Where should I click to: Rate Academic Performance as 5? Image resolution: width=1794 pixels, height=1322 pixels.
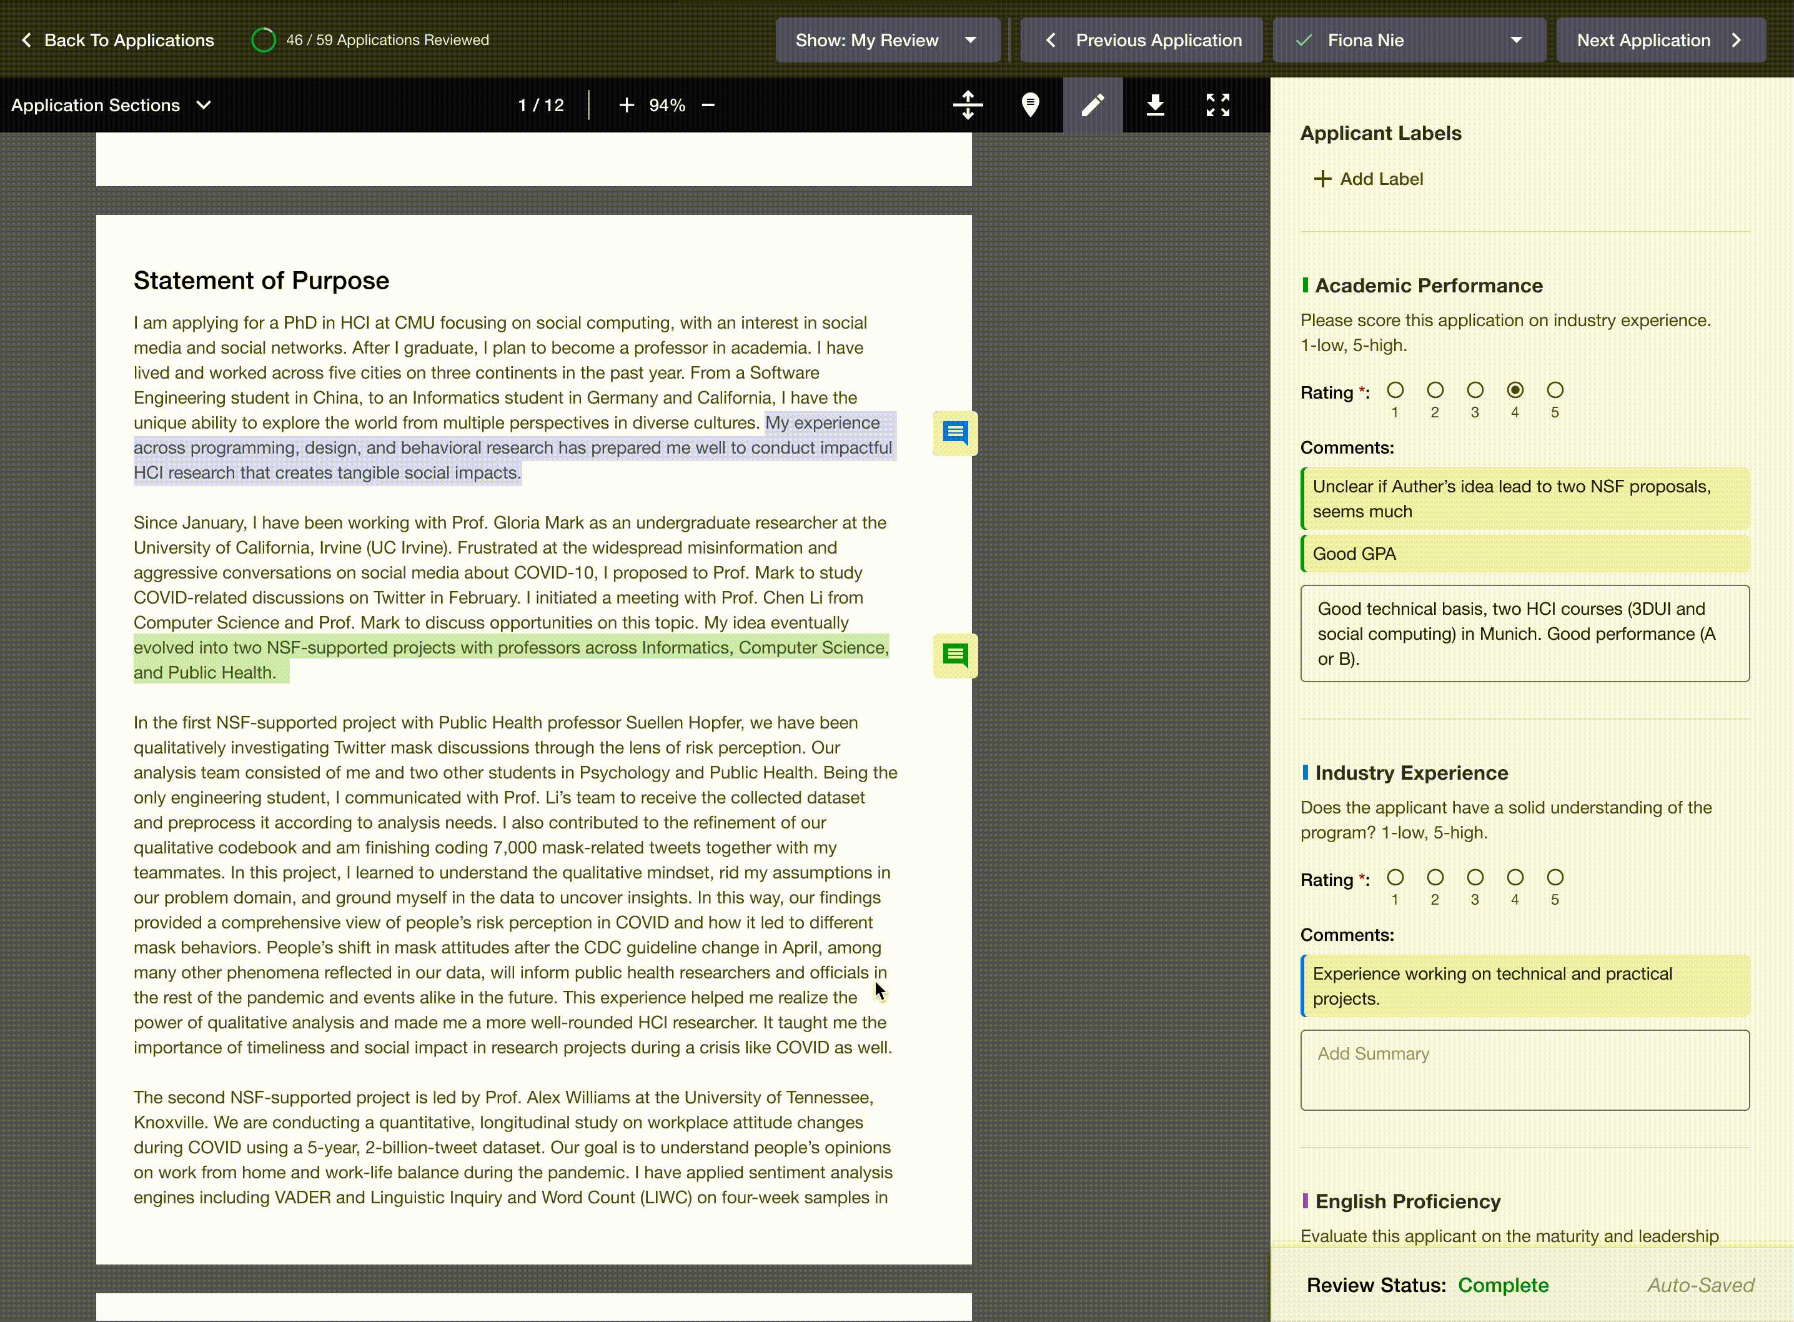pos(1555,390)
